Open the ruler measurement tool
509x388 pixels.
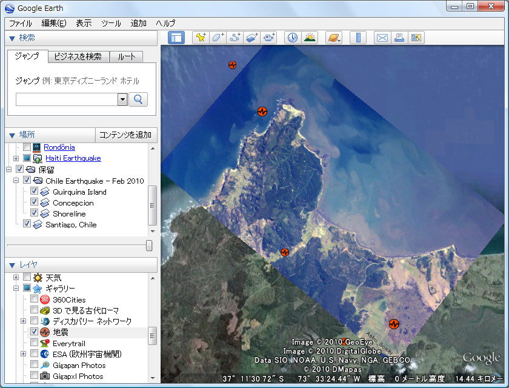point(358,38)
